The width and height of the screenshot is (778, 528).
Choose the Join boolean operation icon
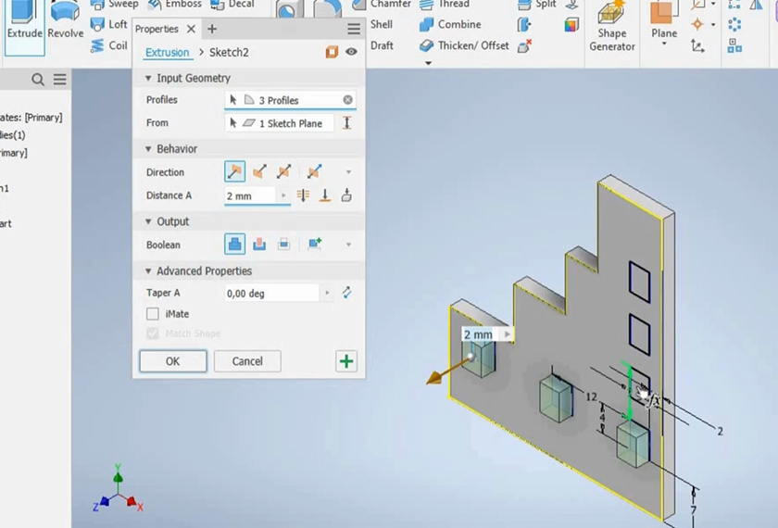235,245
